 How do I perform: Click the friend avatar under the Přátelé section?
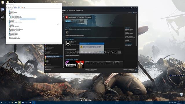coord(67,32)
